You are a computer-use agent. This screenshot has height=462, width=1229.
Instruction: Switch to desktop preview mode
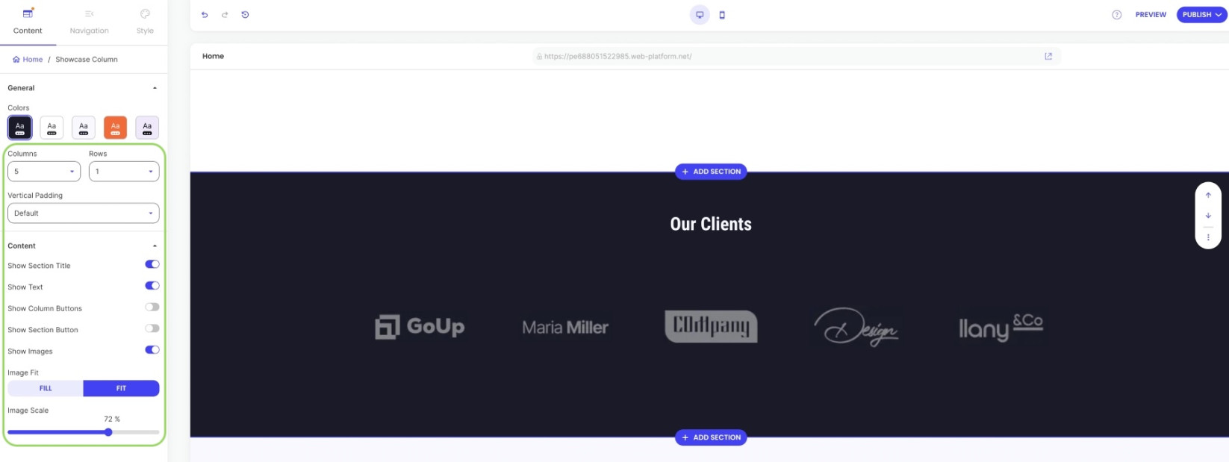pos(700,15)
